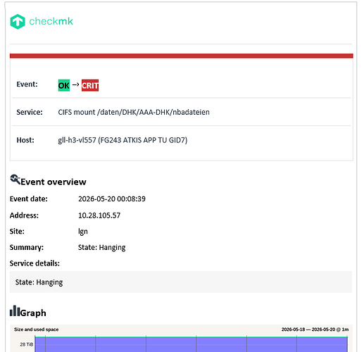The width and height of the screenshot is (364, 352).
Task: Click graph title Size and used space
Action: (x=36, y=329)
